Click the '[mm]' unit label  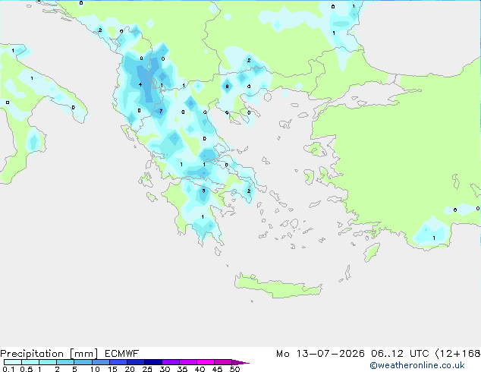(83, 354)
